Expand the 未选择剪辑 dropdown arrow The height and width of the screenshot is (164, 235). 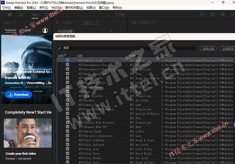pos(112,31)
